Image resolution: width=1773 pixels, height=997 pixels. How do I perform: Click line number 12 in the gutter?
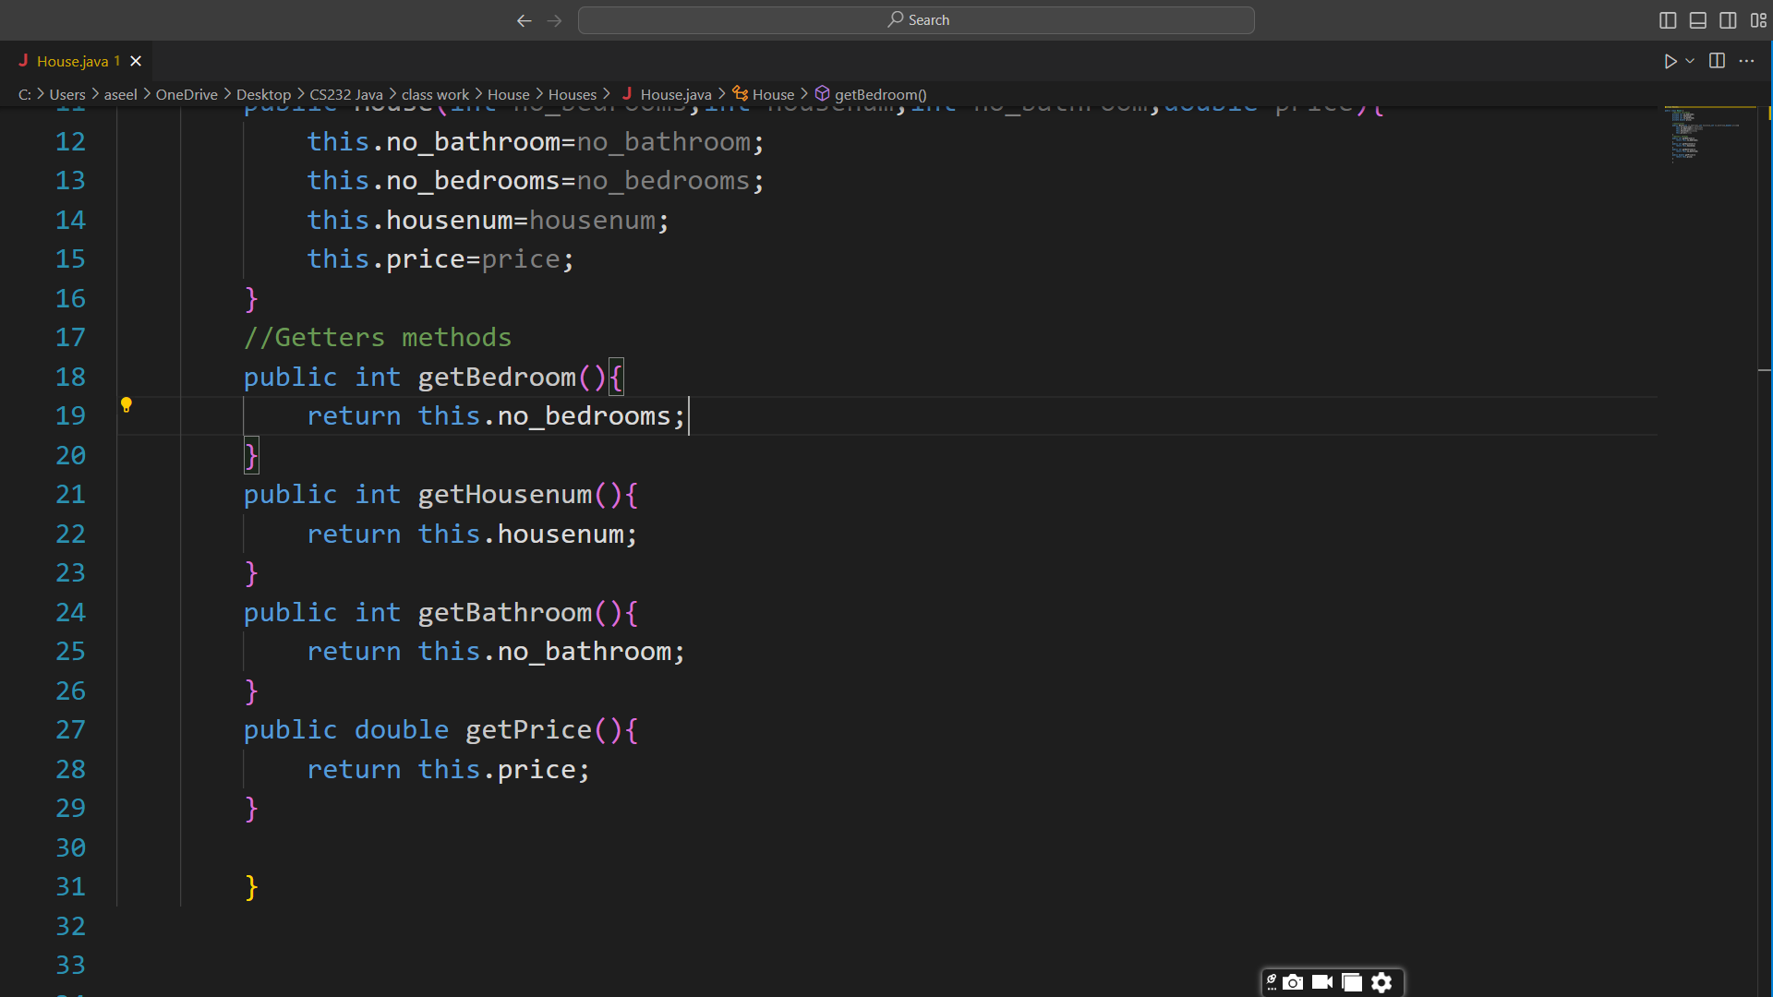pos(70,141)
